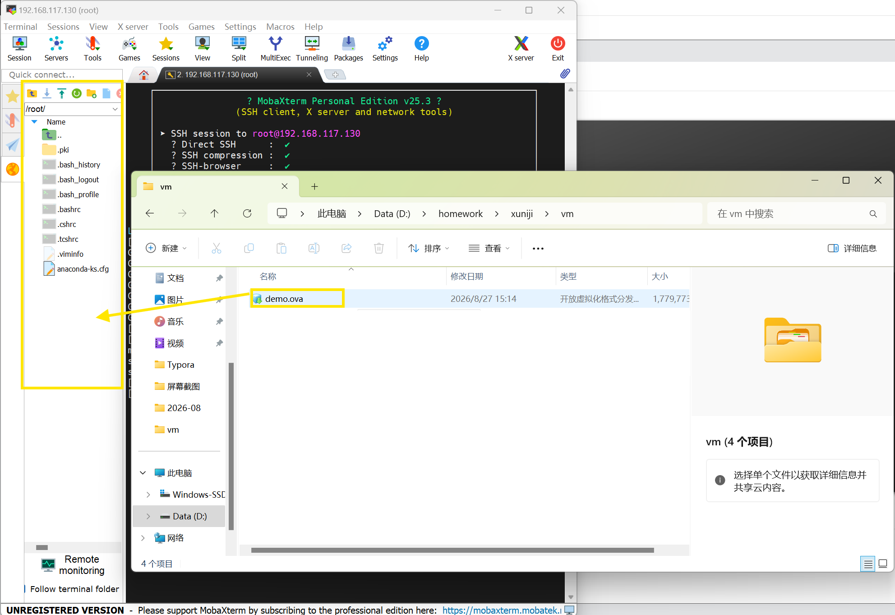Screen dimensions: 895x615
Task: Go up one folder in File Explorer
Action: tap(214, 213)
